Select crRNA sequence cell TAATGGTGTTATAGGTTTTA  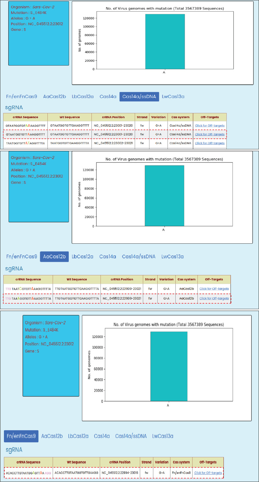click(x=26, y=143)
